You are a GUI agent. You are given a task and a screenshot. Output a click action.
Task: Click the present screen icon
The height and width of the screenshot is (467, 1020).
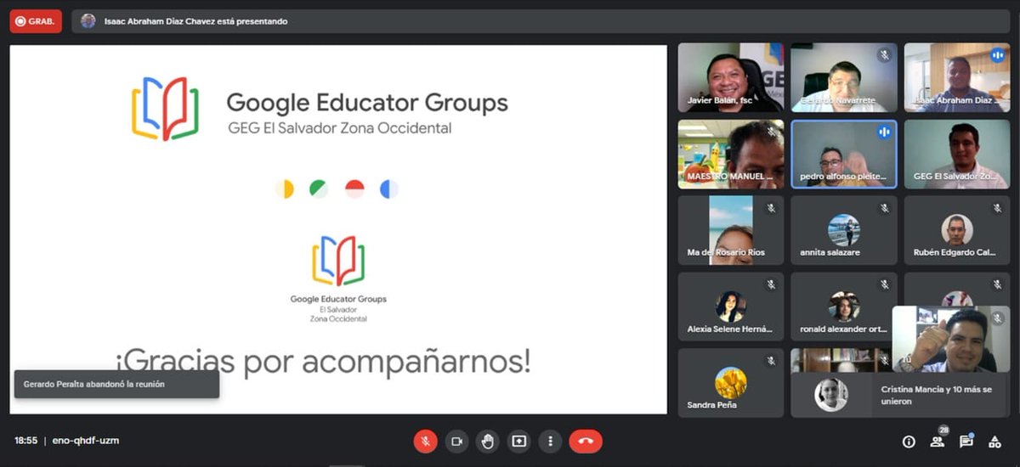(519, 442)
